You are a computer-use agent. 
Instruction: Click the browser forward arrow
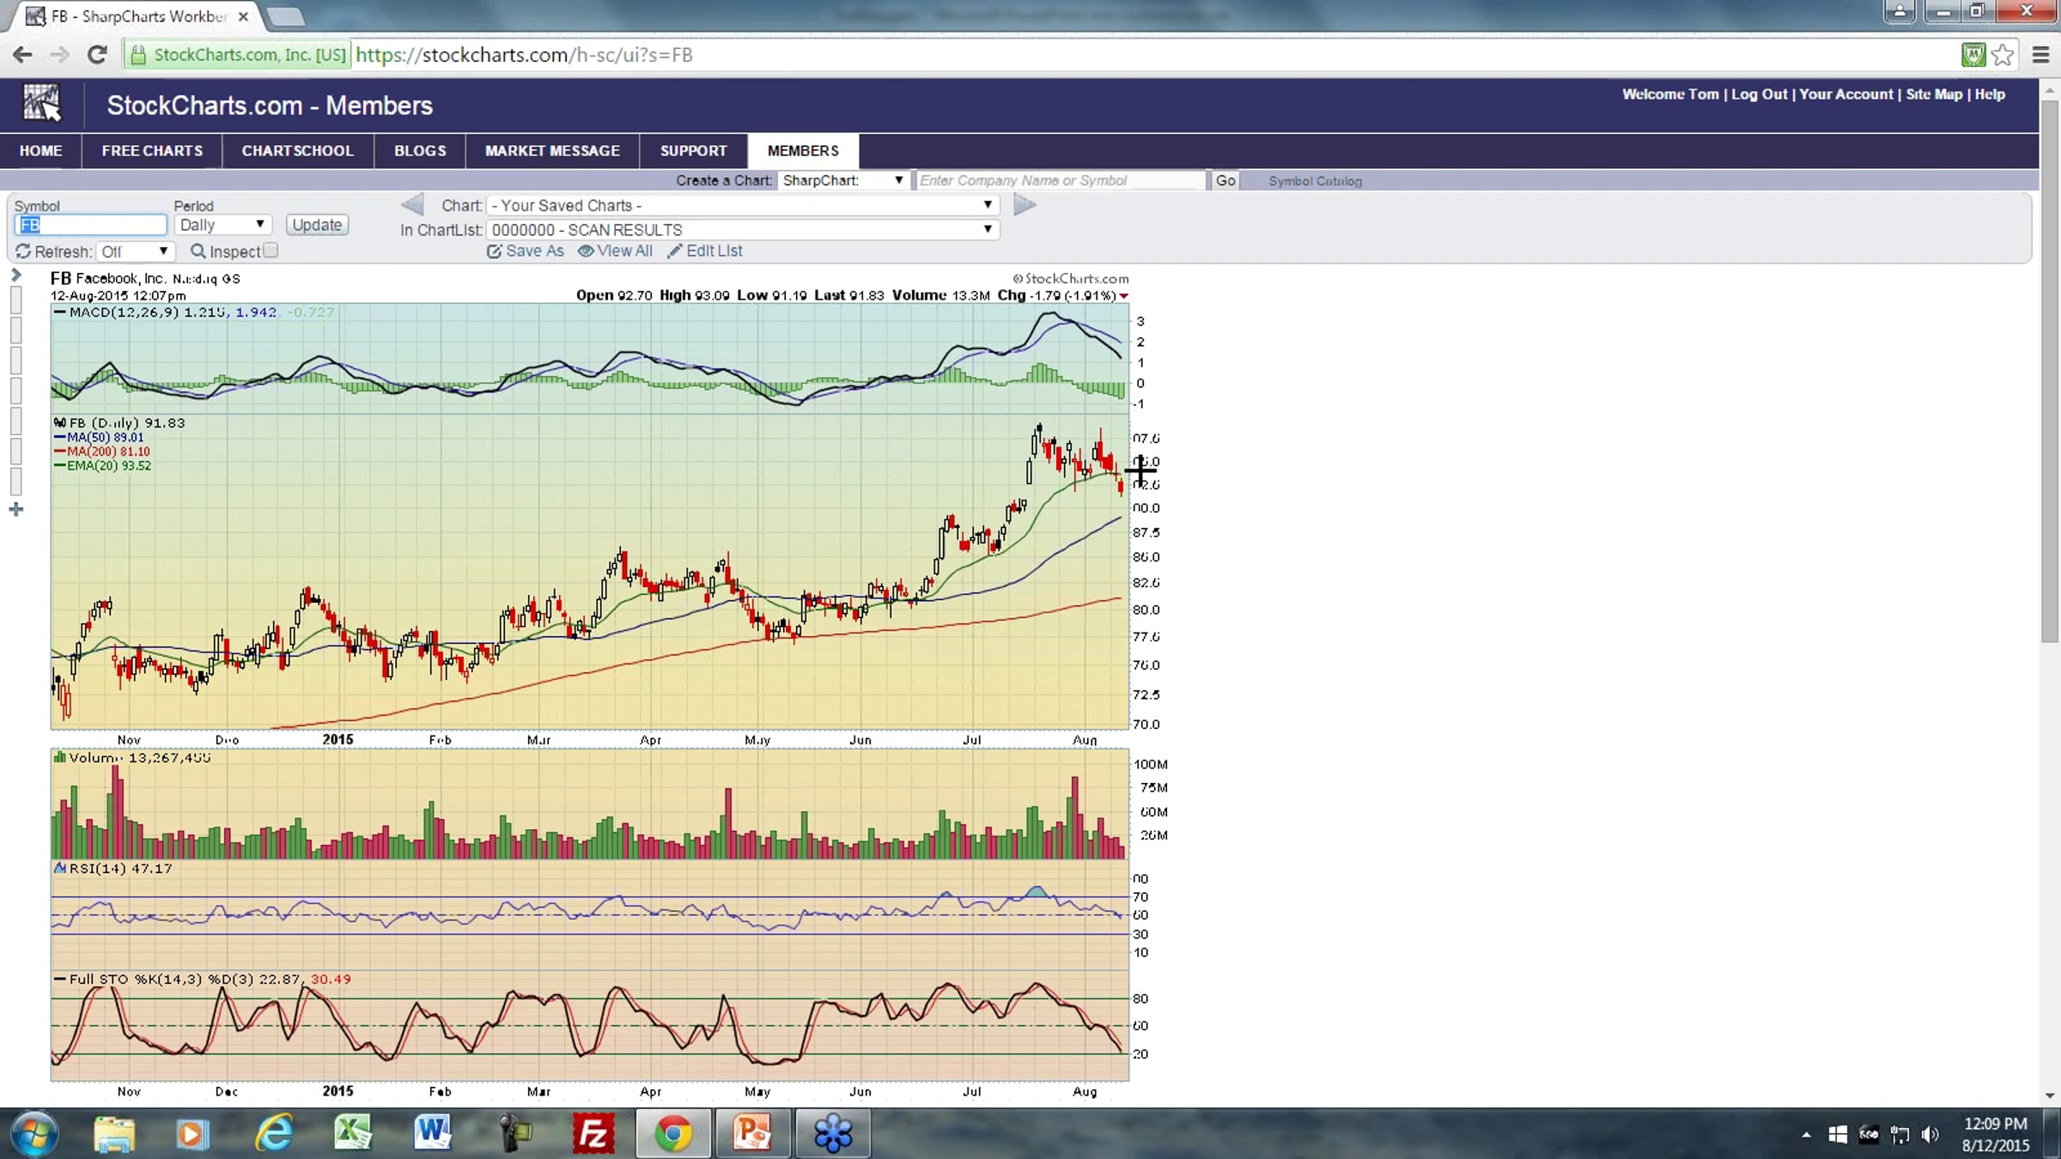pos(59,55)
